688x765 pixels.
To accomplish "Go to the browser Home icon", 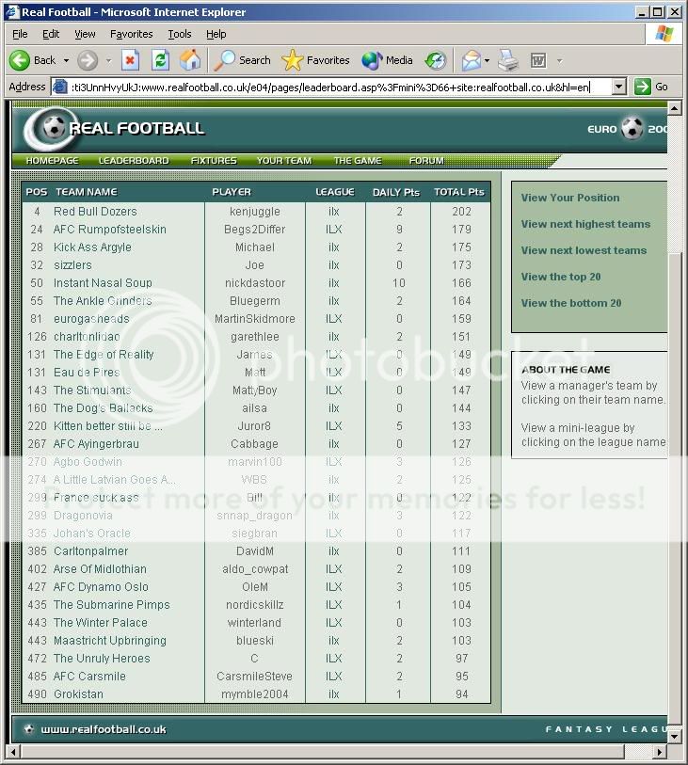I will pyautogui.click(x=190, y=60).
